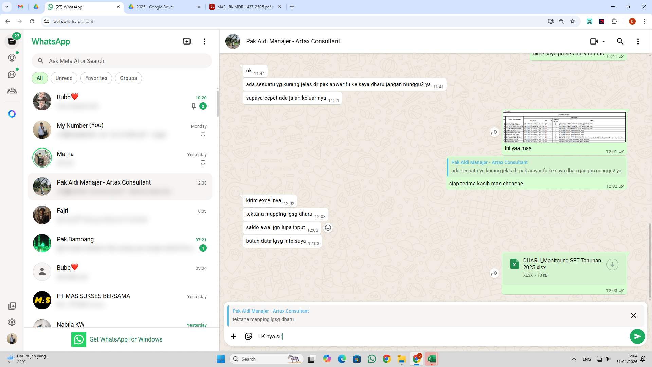Image resolution: width=652 pixels, height=367 pixels.
Task: Open Communities in the left sidebar
Action: point(12,90)
